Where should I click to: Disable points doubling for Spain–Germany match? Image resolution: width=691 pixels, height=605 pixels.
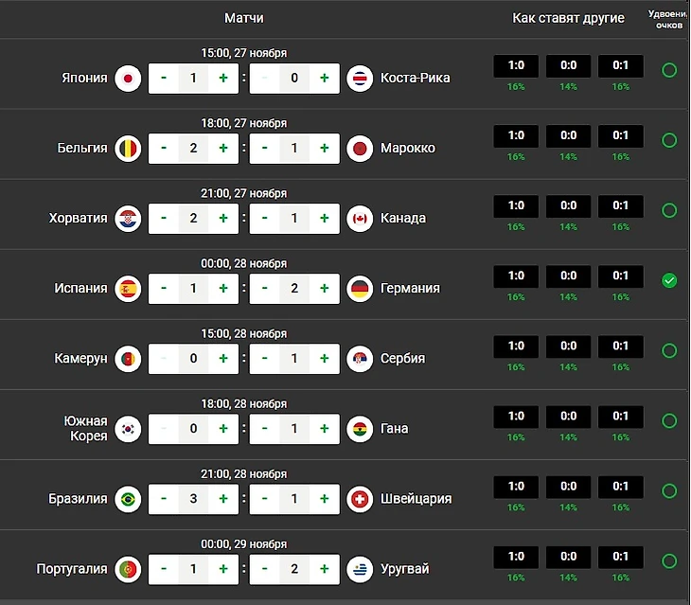coord(669,280)
